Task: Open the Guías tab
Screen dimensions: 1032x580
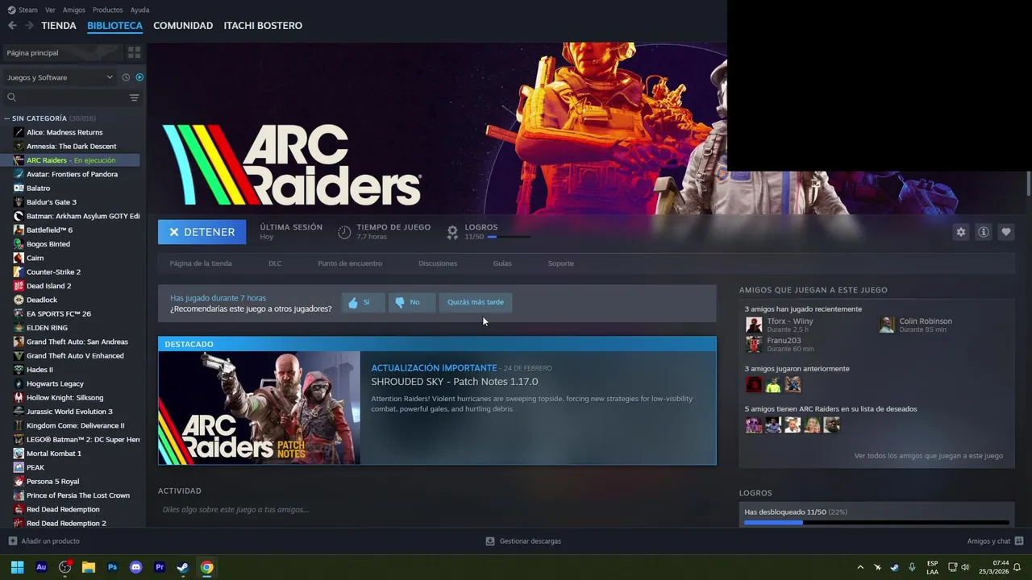Action: click(502, 263)
